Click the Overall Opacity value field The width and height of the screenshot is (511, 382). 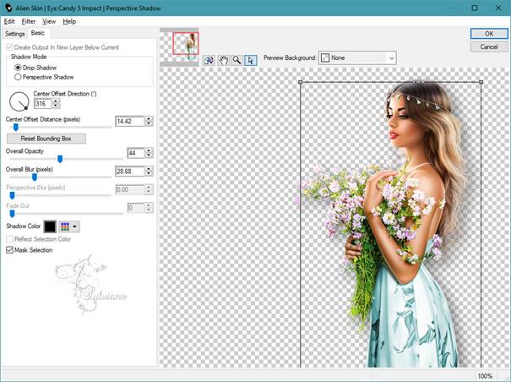click(x=136, y=153)
